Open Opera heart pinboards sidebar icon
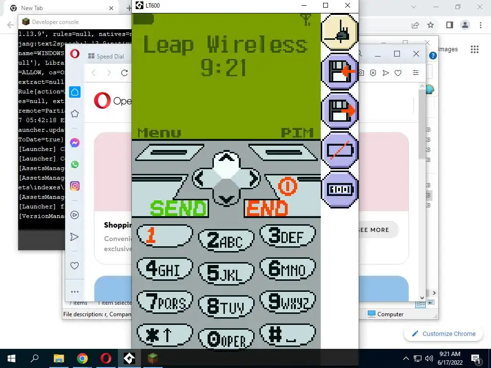This screenshot has height=368, width=491. (x=74, y=265)
